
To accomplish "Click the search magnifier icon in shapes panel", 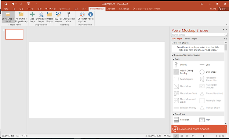I will pos(226,35).
